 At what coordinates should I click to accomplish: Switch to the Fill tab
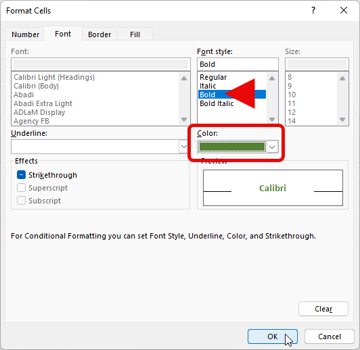[135, 34]
